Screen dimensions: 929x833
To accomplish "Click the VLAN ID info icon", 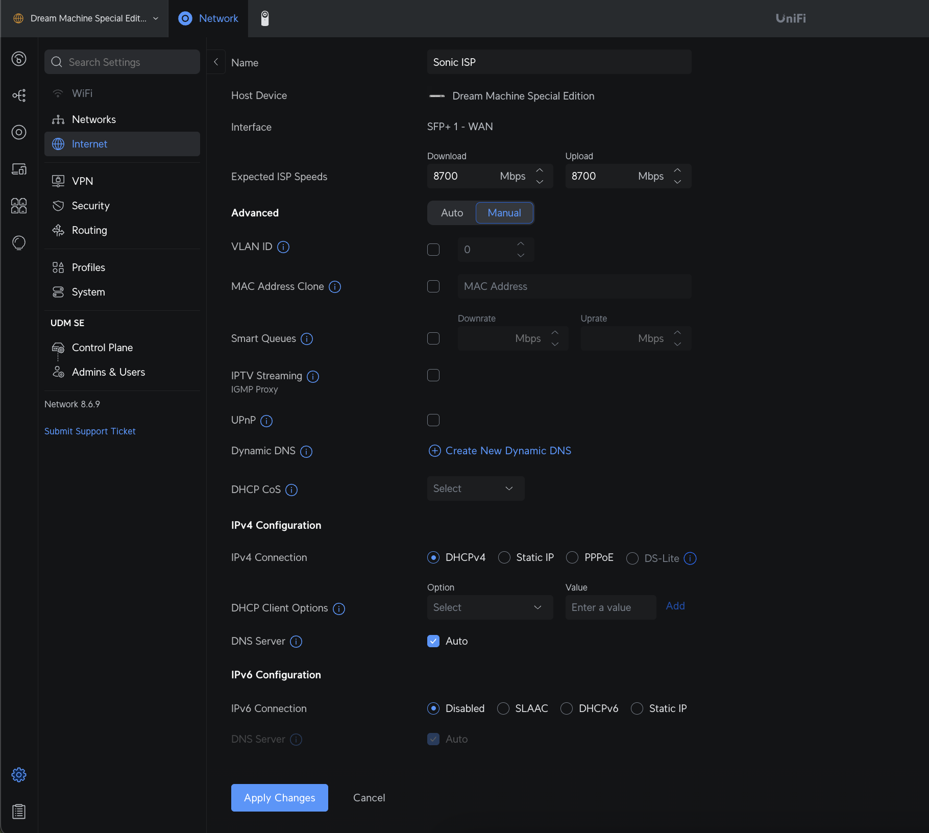I will (x=283, y=247).
